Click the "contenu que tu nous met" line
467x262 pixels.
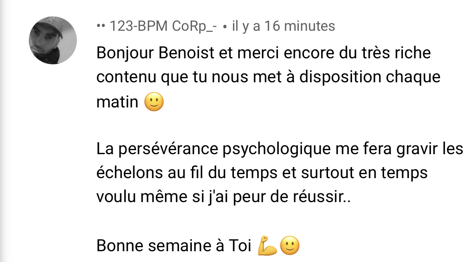click(268, 77)
